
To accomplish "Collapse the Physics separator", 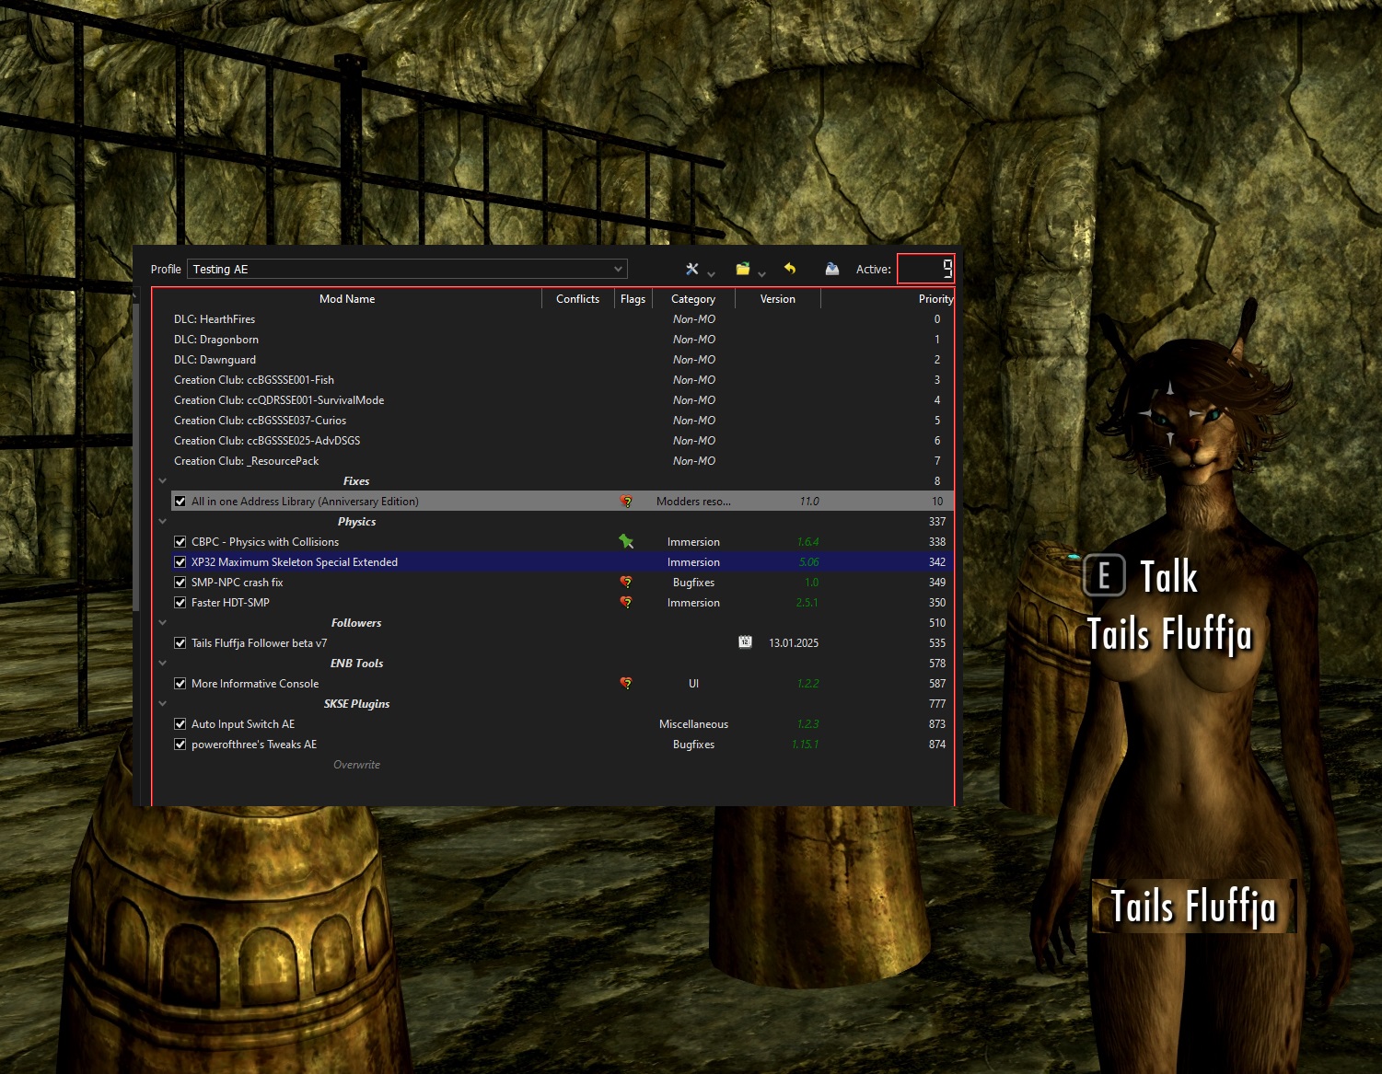I will (163, 522).
